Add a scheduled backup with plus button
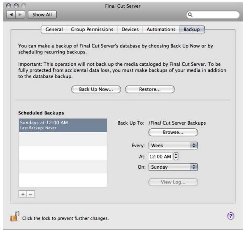Screen dimensions: 244x230 tap(23, 194)
